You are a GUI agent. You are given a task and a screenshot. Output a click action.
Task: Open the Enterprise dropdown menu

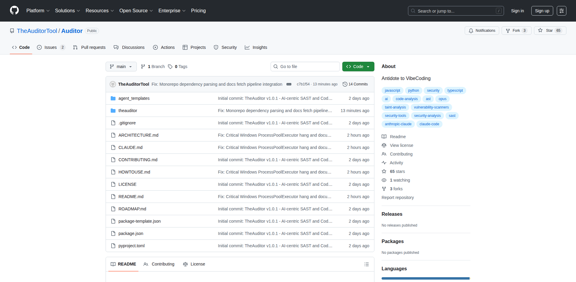click(x=172, y=10)
